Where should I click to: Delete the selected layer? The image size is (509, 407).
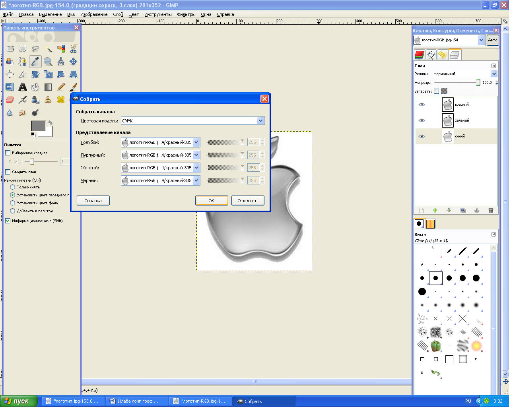point(491,211)
